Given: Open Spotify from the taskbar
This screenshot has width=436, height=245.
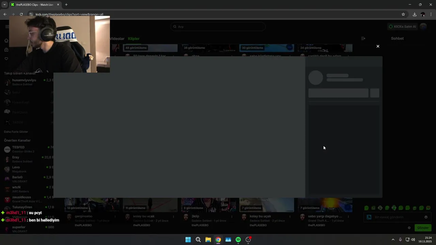Looking at the screenshot, I should 238,240.
